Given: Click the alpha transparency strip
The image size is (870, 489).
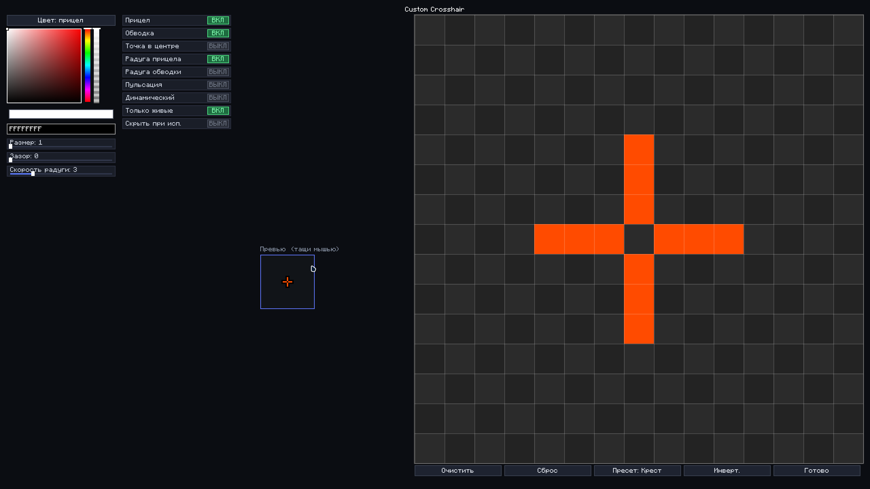Looking at the screenshot, I should click(x=97, y=66).
